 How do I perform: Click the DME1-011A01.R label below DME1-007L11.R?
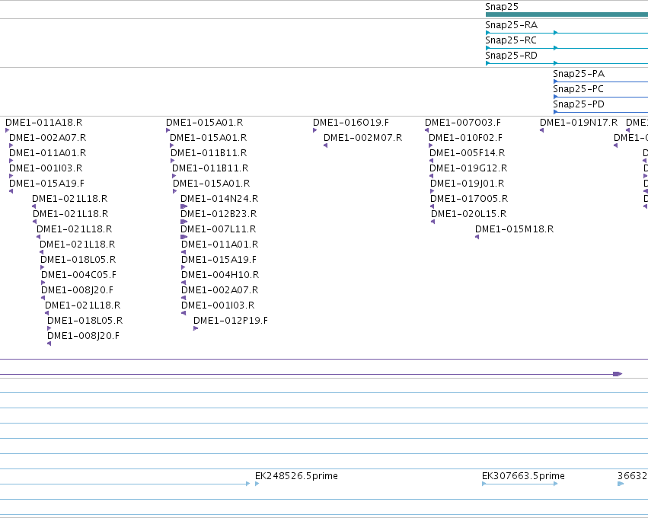coord(220,245)
